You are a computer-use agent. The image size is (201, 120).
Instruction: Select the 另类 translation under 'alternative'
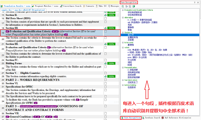click(x=129, y=25)
